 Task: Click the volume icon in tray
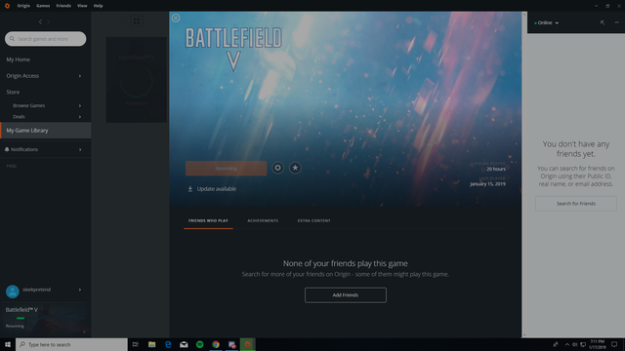coord(575,344)
